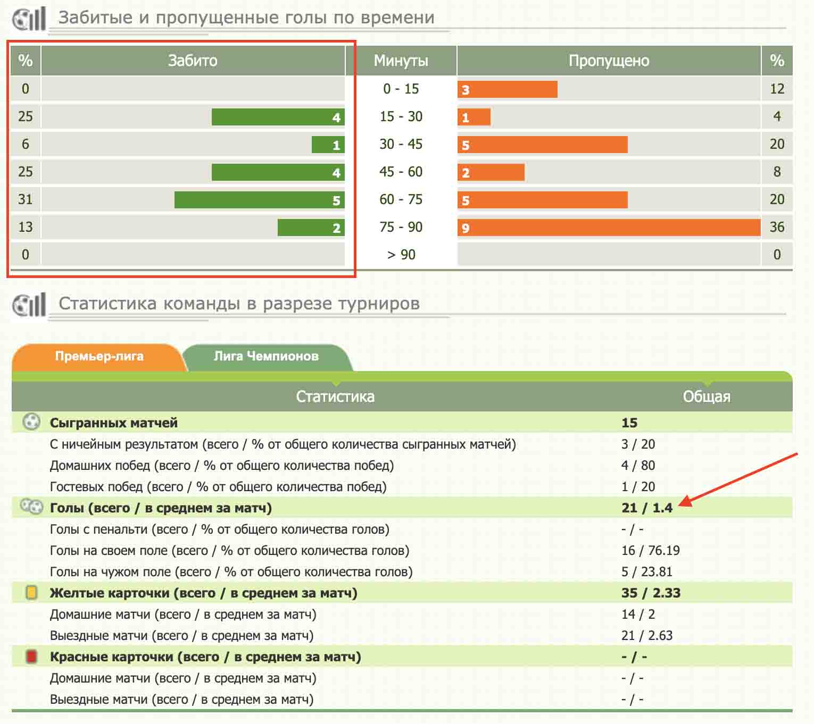Click green scored bar for 30 - 45 minutes
The width and height of the screenshot is (814, 724).
pos(328,145)
